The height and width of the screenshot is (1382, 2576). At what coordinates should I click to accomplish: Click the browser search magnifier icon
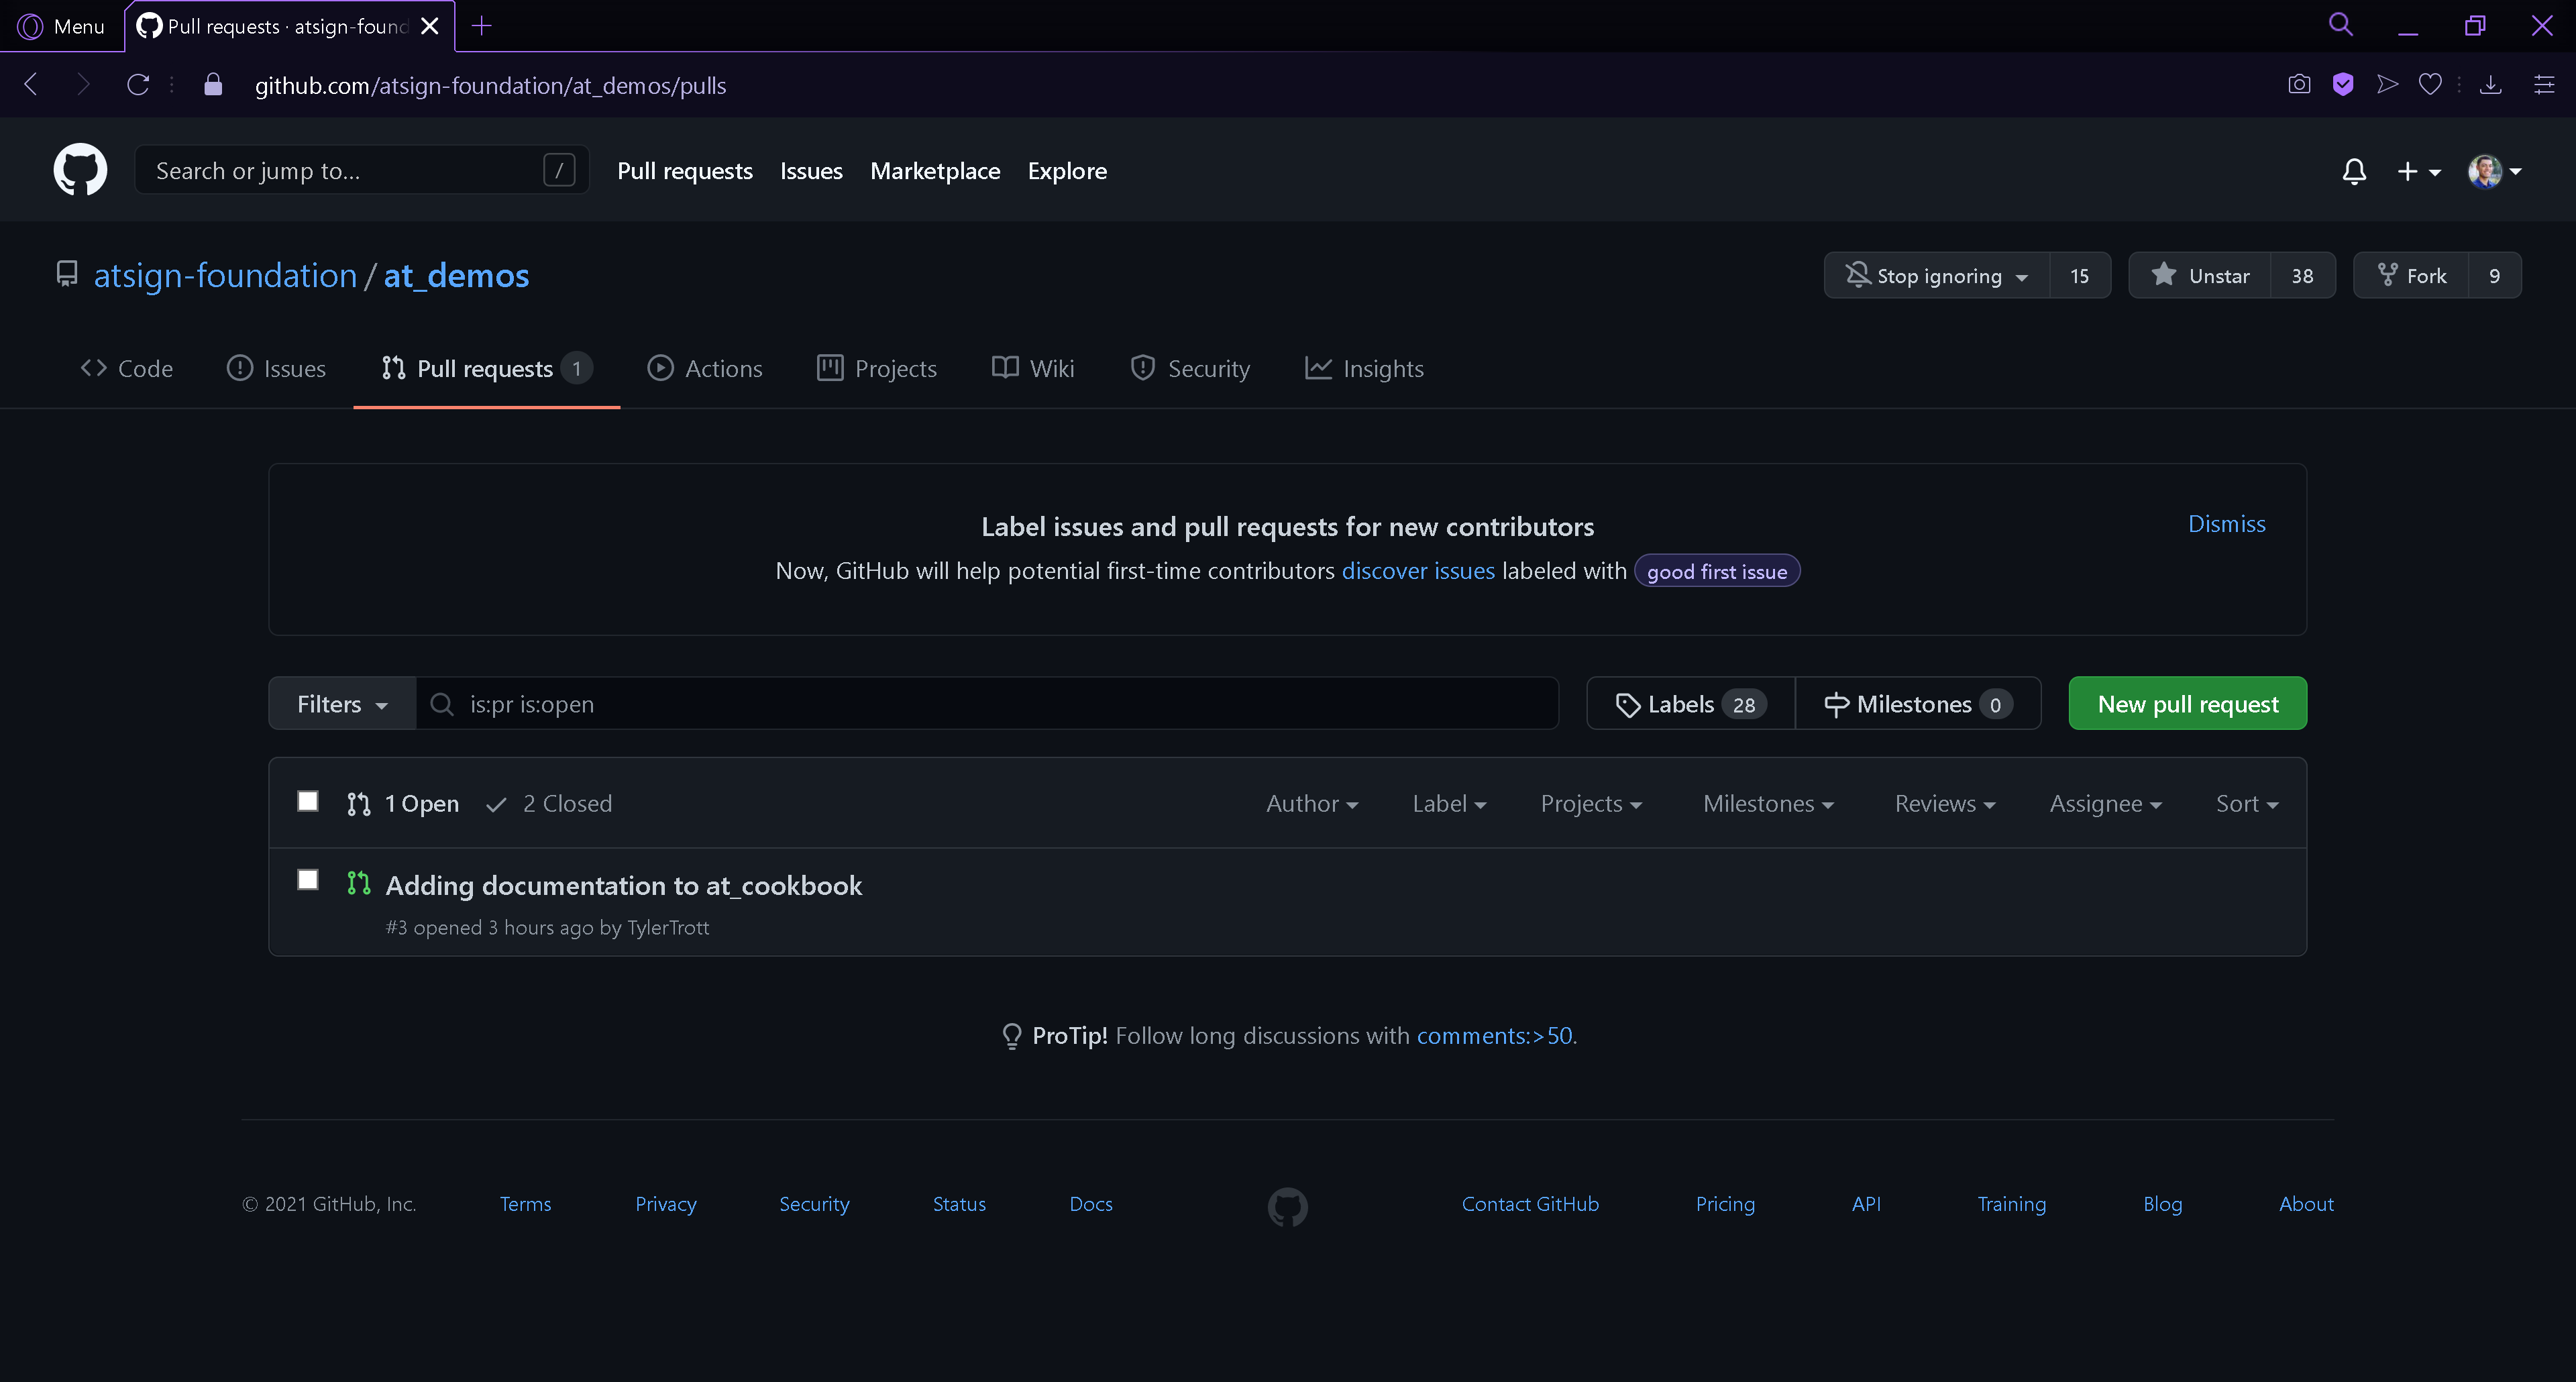[x=2340, y=25]
